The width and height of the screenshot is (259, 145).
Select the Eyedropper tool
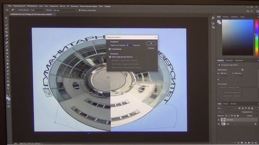click(7, 39)
